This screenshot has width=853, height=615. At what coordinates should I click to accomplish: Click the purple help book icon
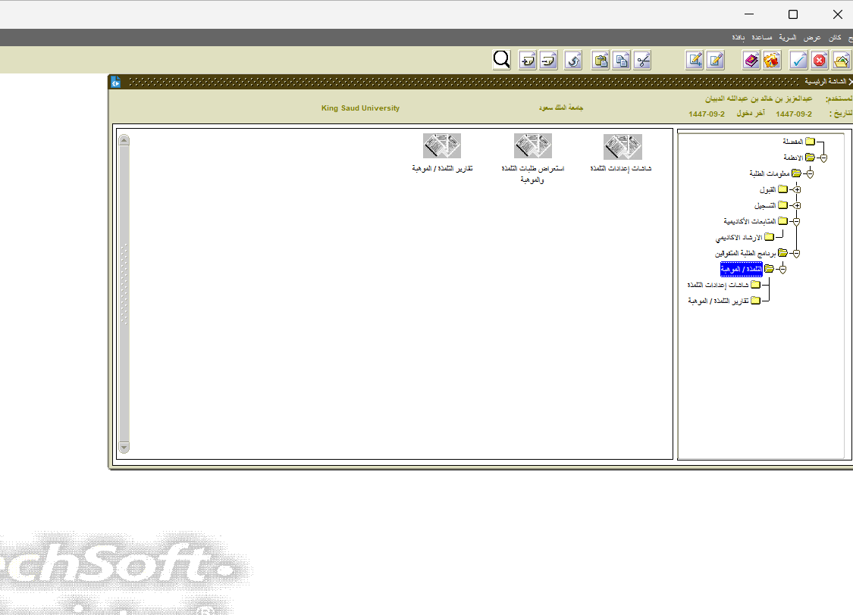(751, 61)
